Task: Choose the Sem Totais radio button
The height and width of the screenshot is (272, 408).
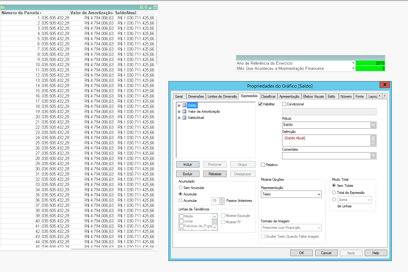Action: tap(334, 186)
